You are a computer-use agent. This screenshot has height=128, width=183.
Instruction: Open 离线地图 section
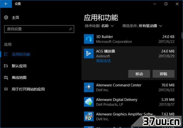(x=19, y=77)
